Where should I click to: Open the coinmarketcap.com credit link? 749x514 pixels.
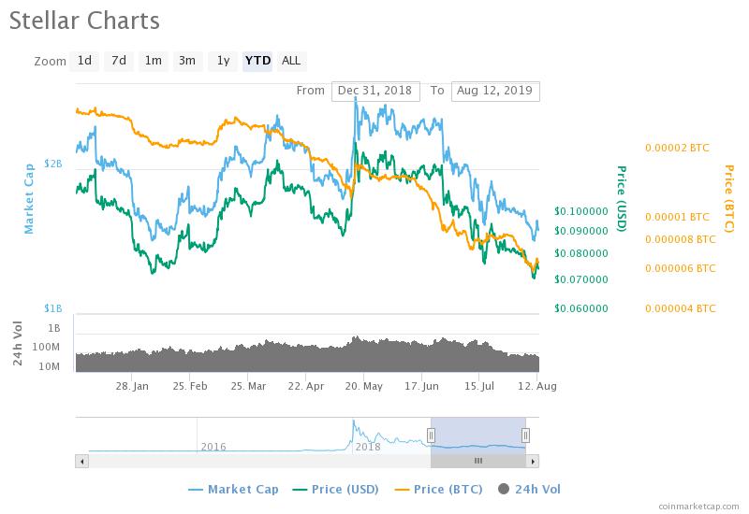pyautogui.click(x=698, y=507)
